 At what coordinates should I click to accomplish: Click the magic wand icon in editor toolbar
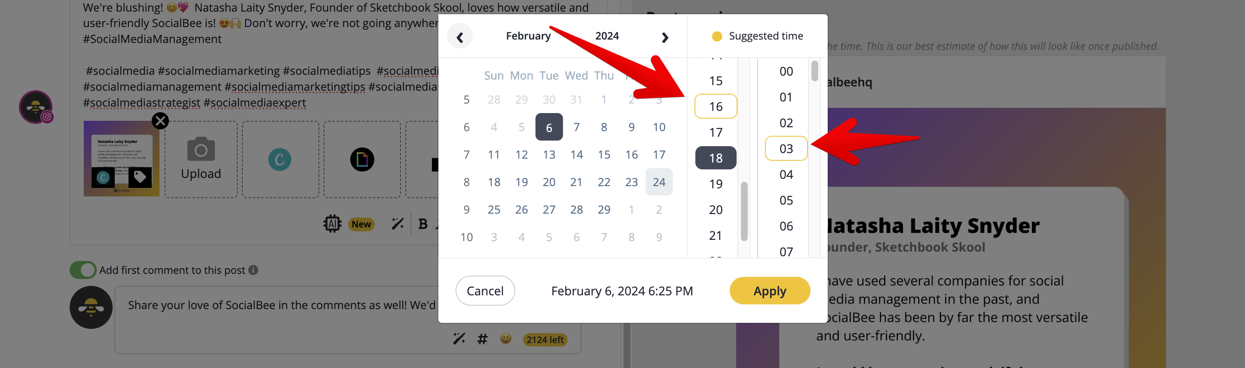point(398,224)
